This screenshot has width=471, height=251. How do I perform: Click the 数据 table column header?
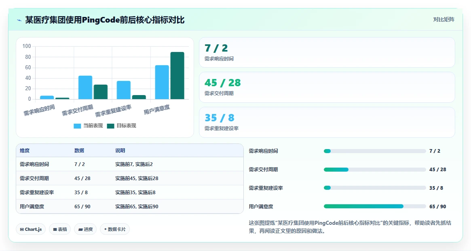click(x=79, y=151)
